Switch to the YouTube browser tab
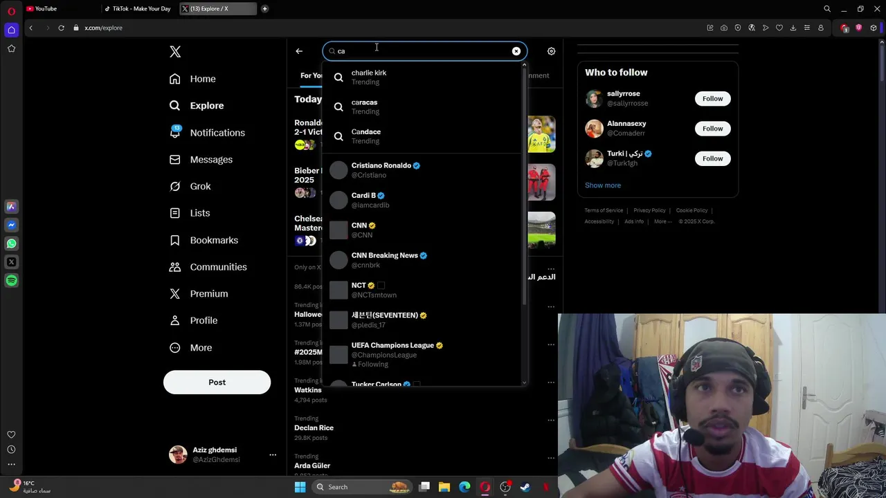Image resolution: width=886 pixels, height=498 pixels. tap(60, 9)
